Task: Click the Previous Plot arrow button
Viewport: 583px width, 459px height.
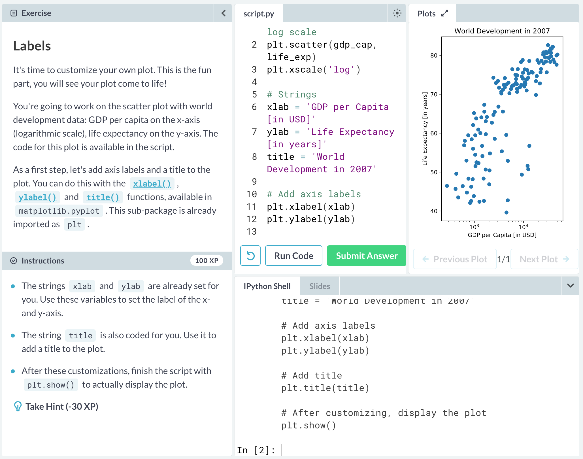Action: click(x=455, y=259)
